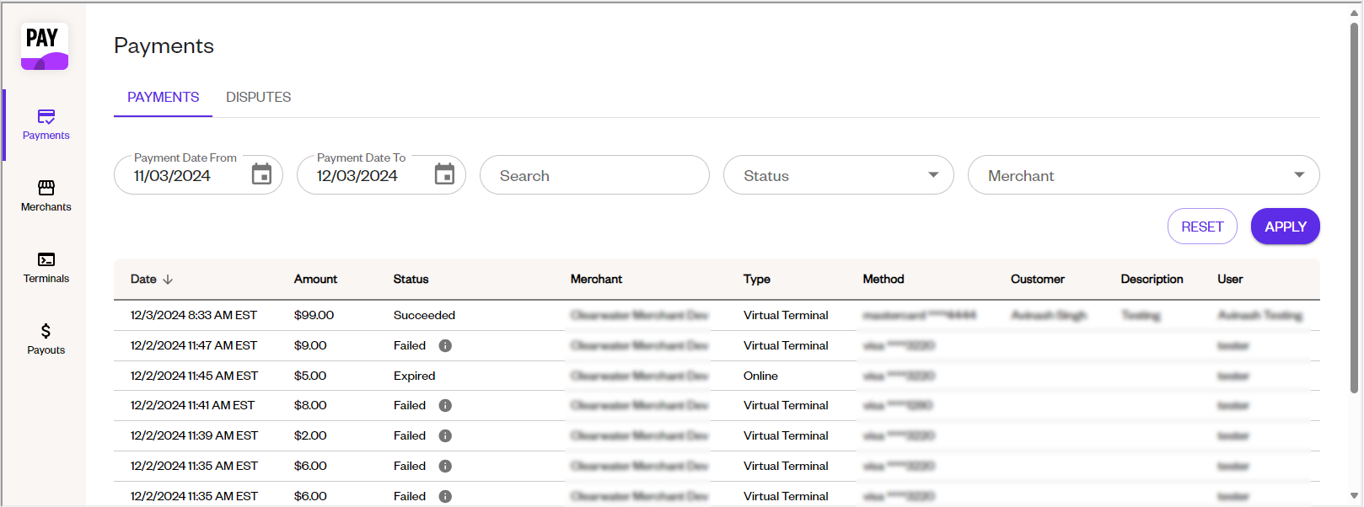Sort by the User column header

coord(1230,280)
